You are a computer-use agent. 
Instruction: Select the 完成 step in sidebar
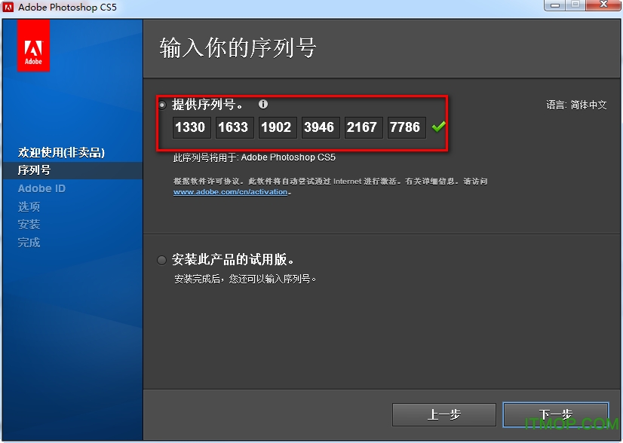[x=29, y=243]
